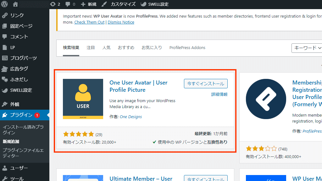Open the WordPress logo menu
Screen dimensions: 322x181
point(4,4)
